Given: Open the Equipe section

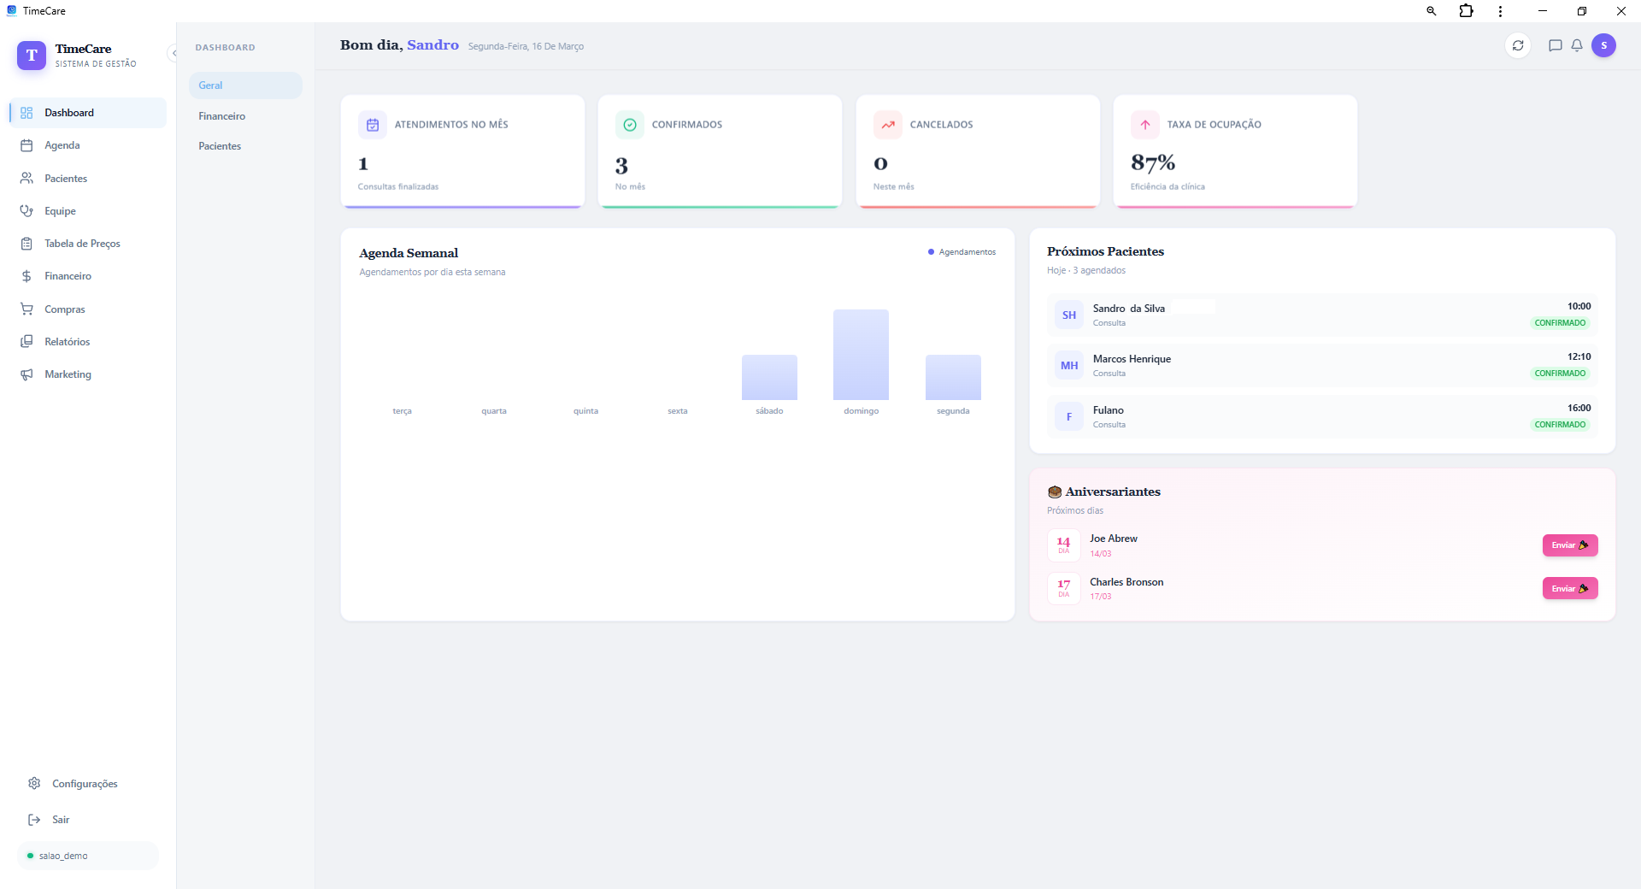Looking at the screenshot, I should click(x=60, y=210).
